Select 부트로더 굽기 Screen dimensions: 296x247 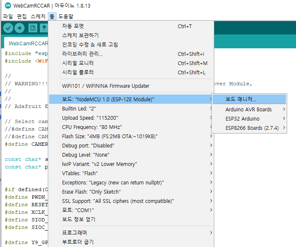click(131, 242)
